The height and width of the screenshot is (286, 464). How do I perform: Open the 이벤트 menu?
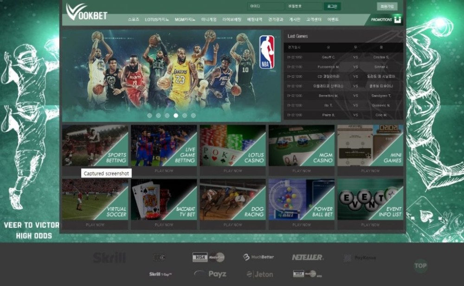click(x=333, y=19)
